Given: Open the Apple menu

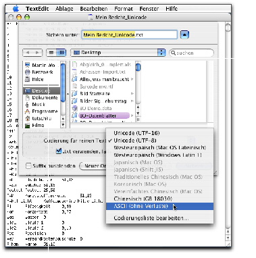Looking at the screenshot, I should click(16, 9).
